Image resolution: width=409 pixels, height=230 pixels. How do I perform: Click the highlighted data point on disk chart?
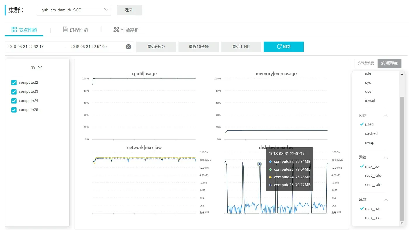tap(259, 164)
